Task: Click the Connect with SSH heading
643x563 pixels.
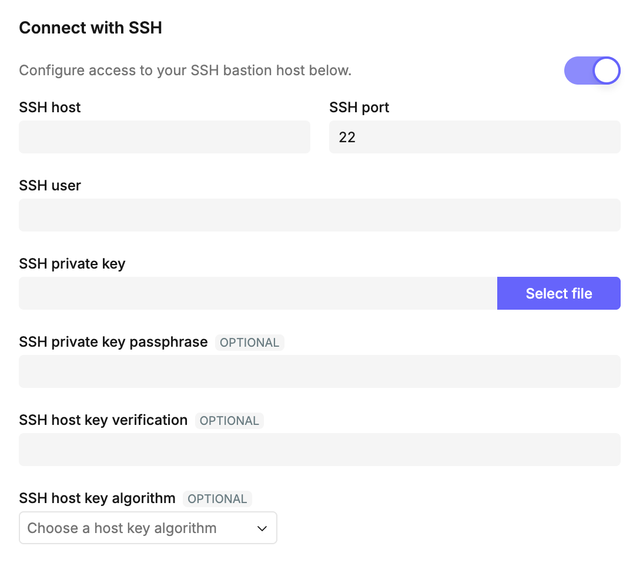Action: (90, 28)
